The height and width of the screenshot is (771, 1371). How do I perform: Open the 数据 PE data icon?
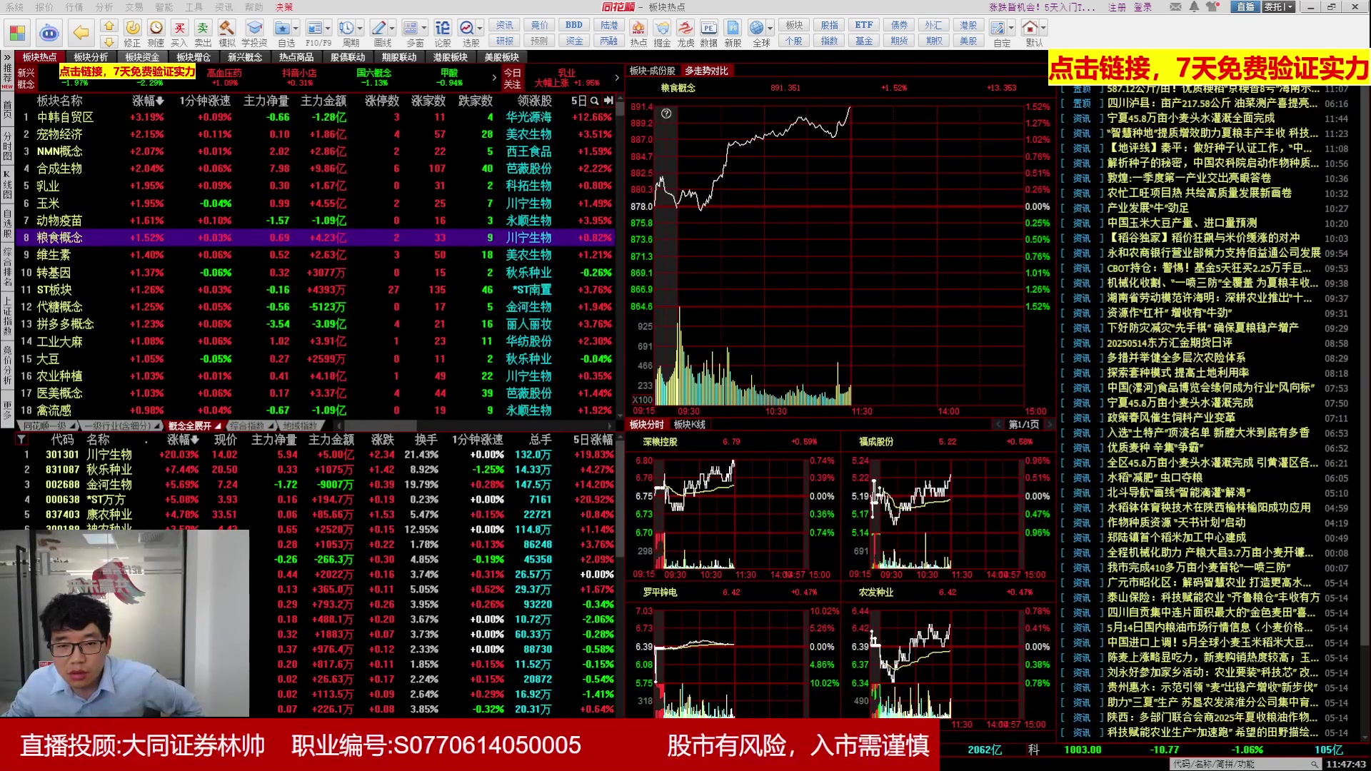708,29
